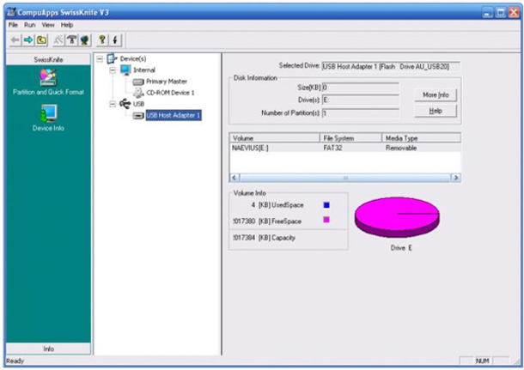Select the USB tree label
Image resolution: width=524 pixels, height=370 pixels.
click(x=138, y=104)
